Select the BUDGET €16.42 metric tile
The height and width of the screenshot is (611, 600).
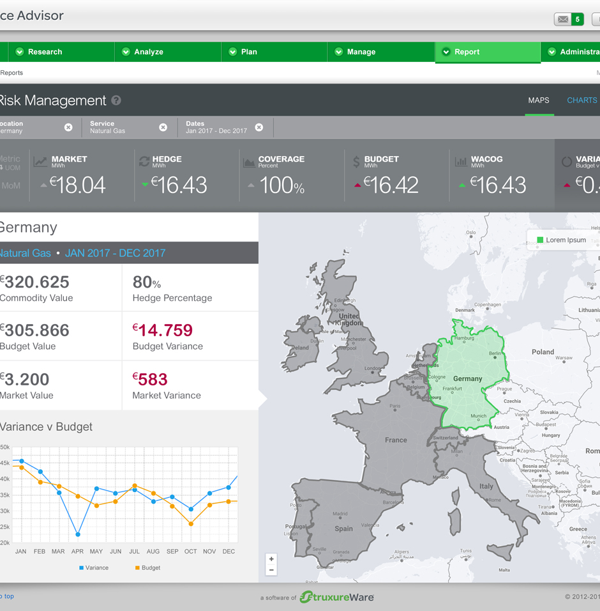pyautogui.click(x=397, y=175)
